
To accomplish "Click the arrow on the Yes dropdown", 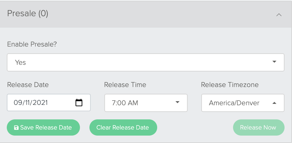I will pos(274,62).
